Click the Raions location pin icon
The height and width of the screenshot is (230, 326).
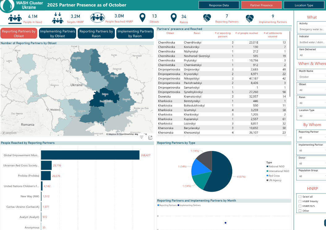[x=174, y=18]
